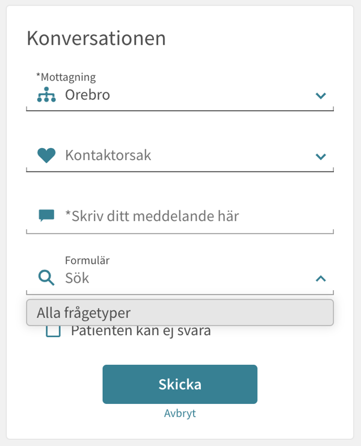Click into the Sök form search field
The width and height of the screenshot is (361, 446).
tap(180, 278)
